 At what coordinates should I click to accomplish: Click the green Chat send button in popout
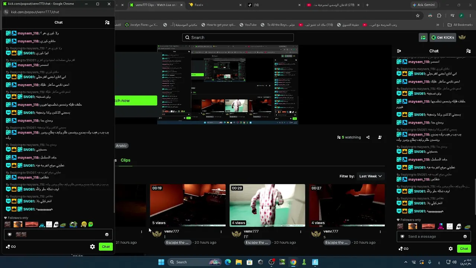tap(106, 246)
